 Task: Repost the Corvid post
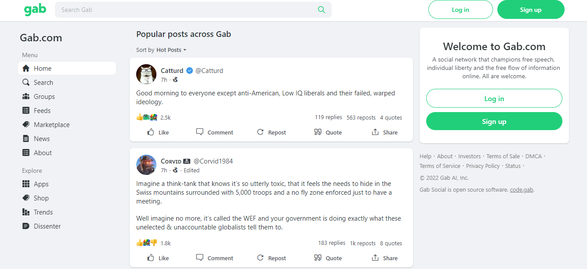click(x=271, y=258)
